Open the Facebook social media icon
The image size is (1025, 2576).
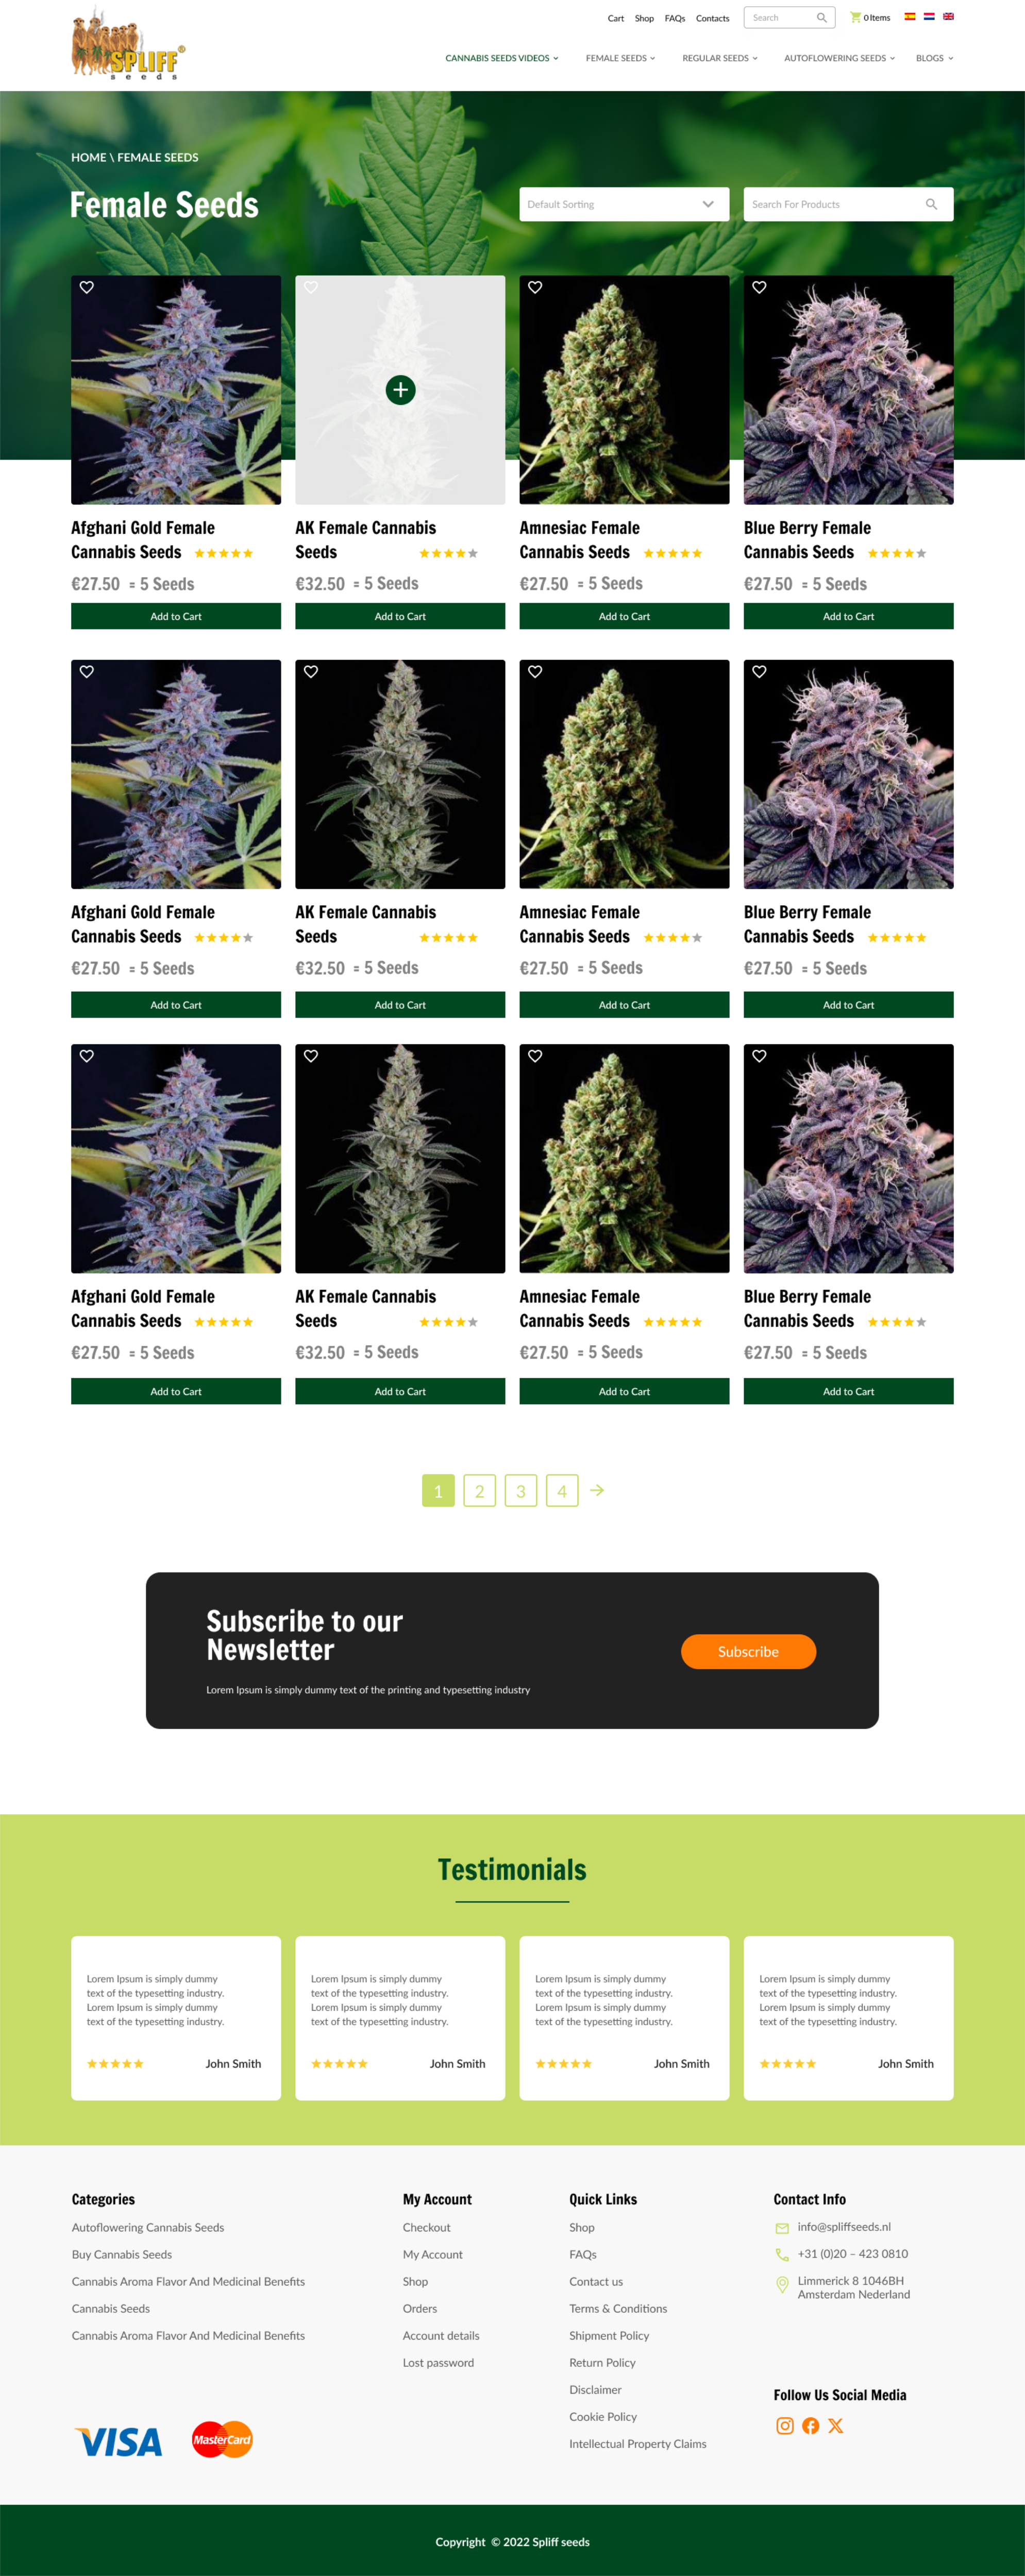point(811,2425)
